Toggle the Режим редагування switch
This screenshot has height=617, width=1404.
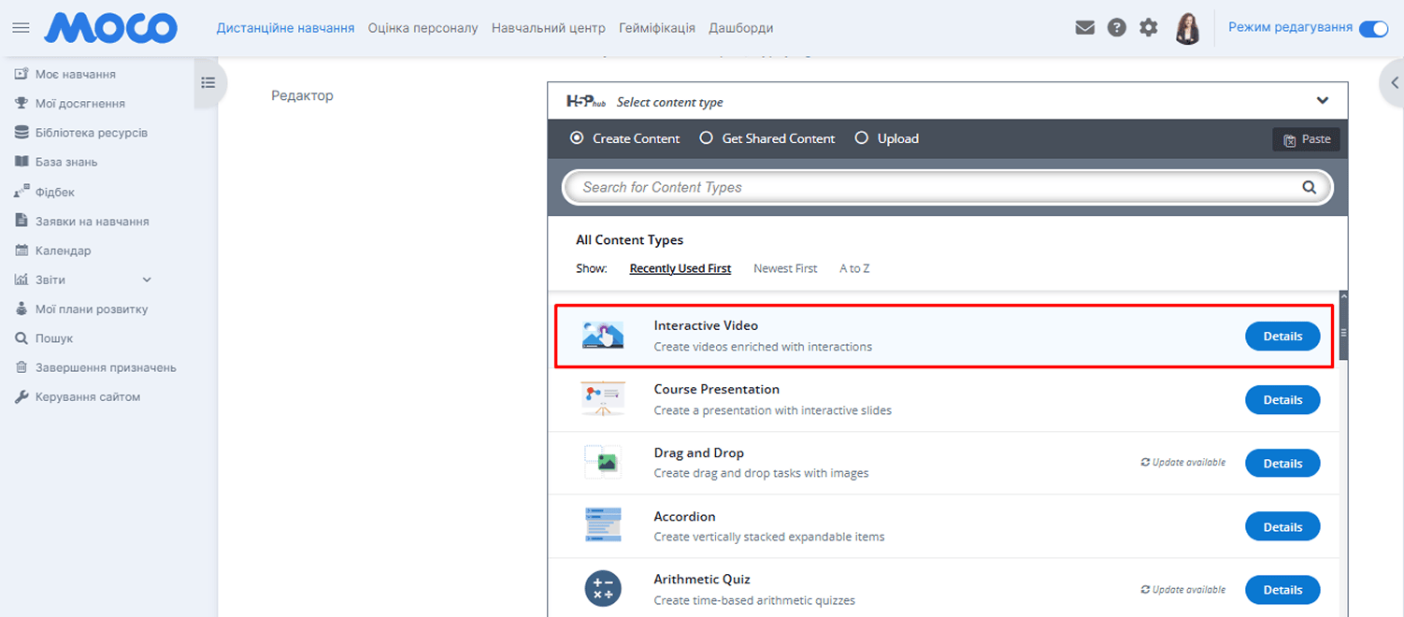pos(1372,28)
